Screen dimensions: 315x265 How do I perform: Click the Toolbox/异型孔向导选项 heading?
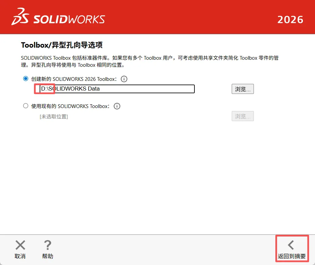[62, 45]
